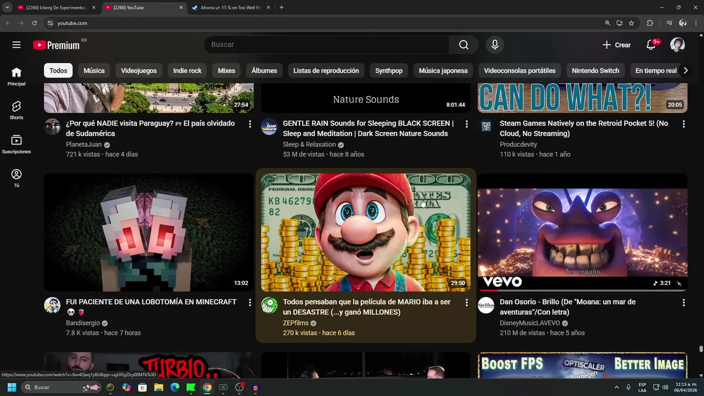The height and width of the screenshot is (396, 704).
Task: Open Microsoft Edge from the taskbar
Action: tap(175, 387)
